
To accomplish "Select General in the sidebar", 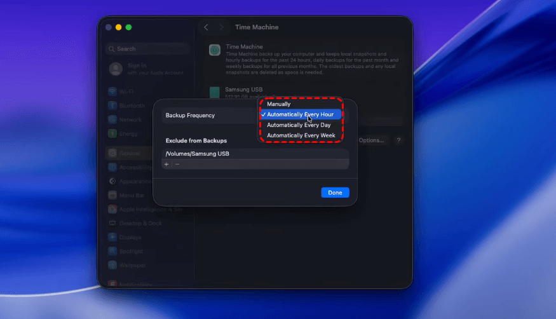I will coord(129,153).
